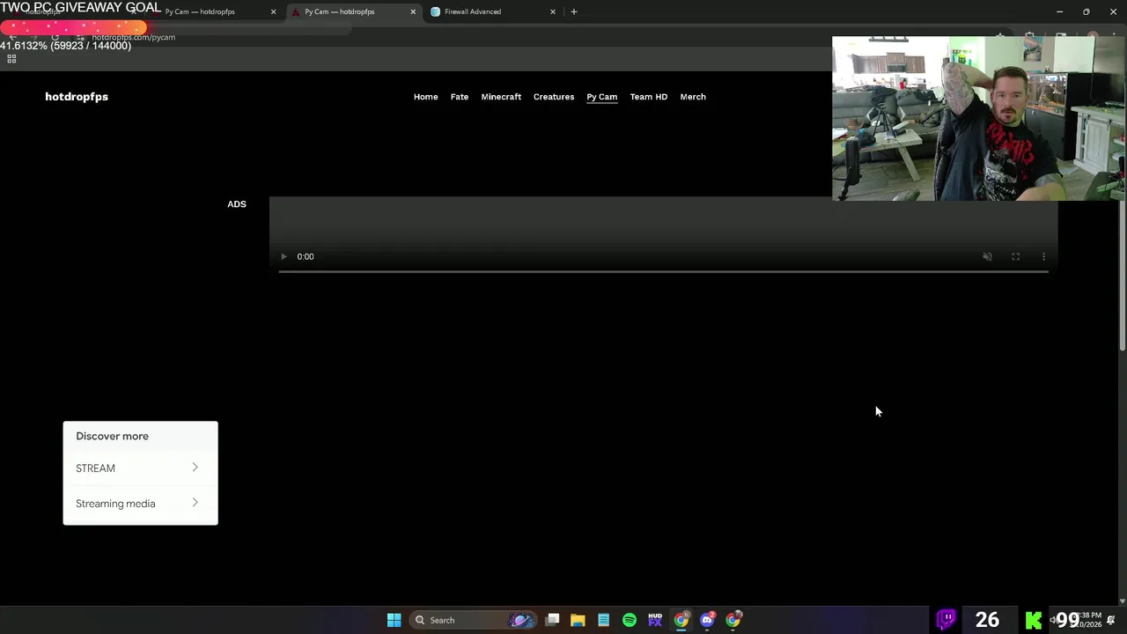Click the Twitch overlay icon
Image resolution: width=1127 pixels, height=634 pixels.
click(x=947, y=620)
